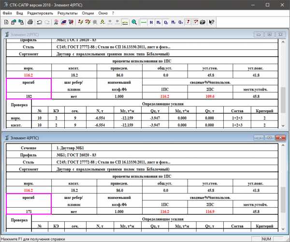Image resolution: width=290 pixels, height=242 pixels.
Task: Open the Окно menu
Action: pos(103,13)
